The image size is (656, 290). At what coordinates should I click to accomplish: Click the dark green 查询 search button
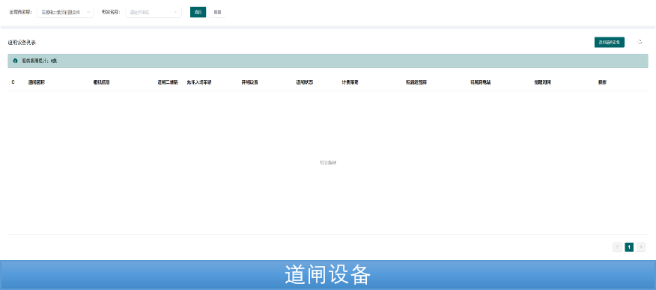198,12
